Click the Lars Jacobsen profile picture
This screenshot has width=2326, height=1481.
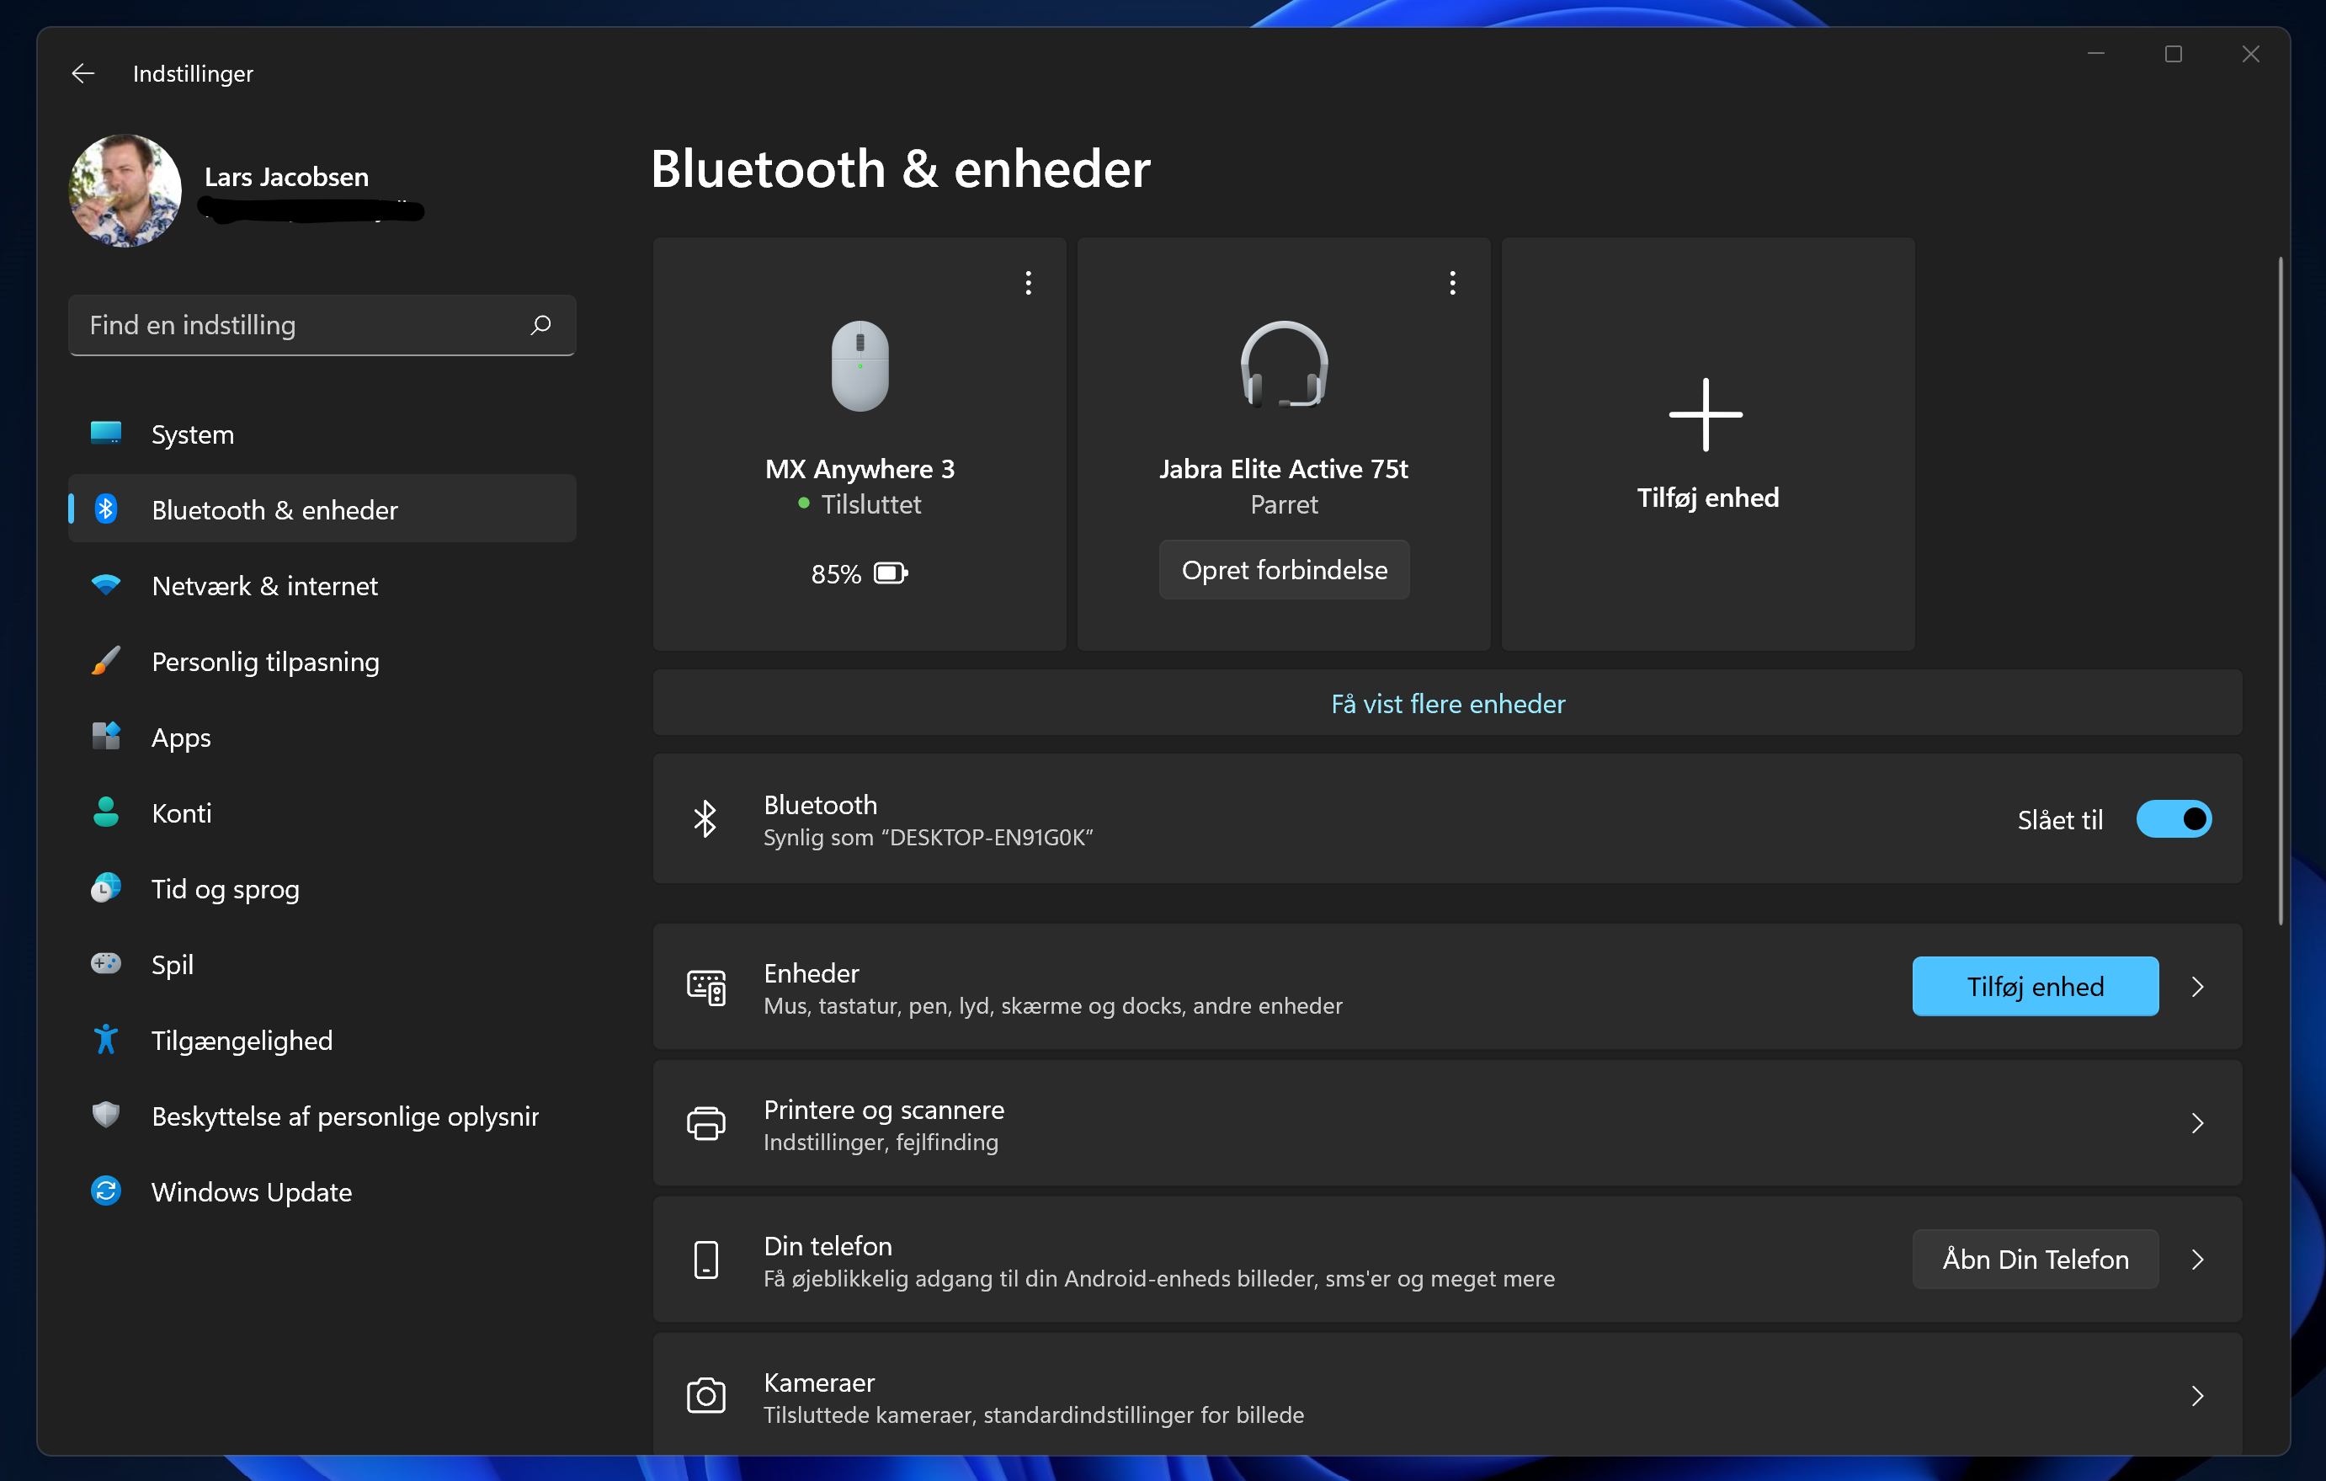125,190
